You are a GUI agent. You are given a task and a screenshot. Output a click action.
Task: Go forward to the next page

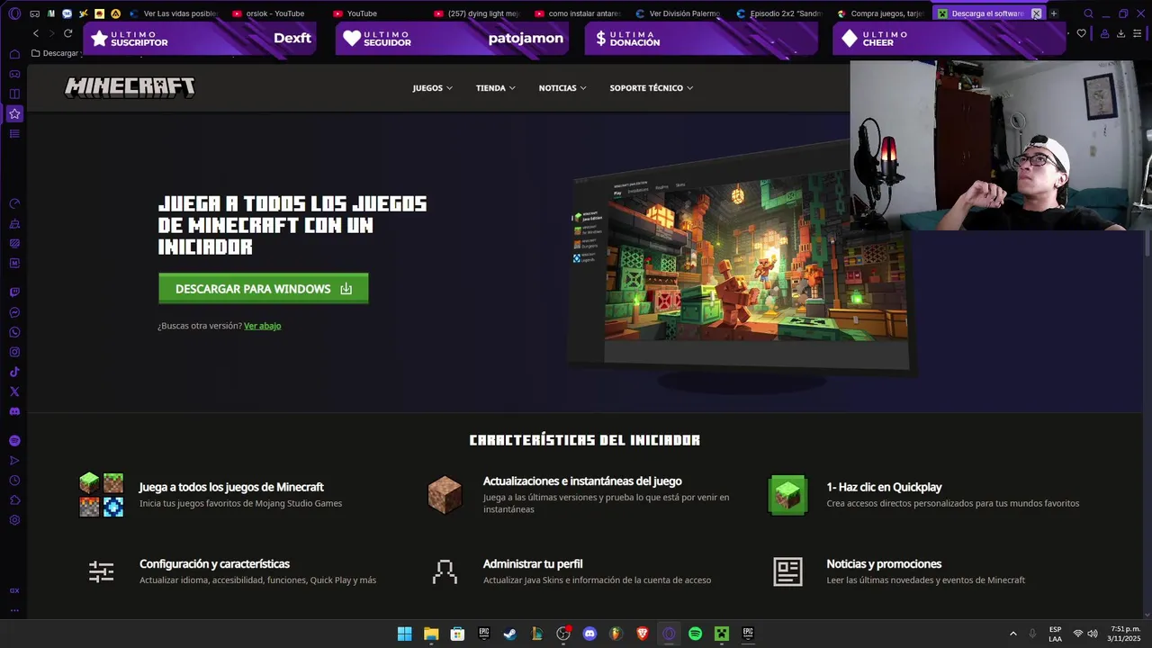pos(51,33)
